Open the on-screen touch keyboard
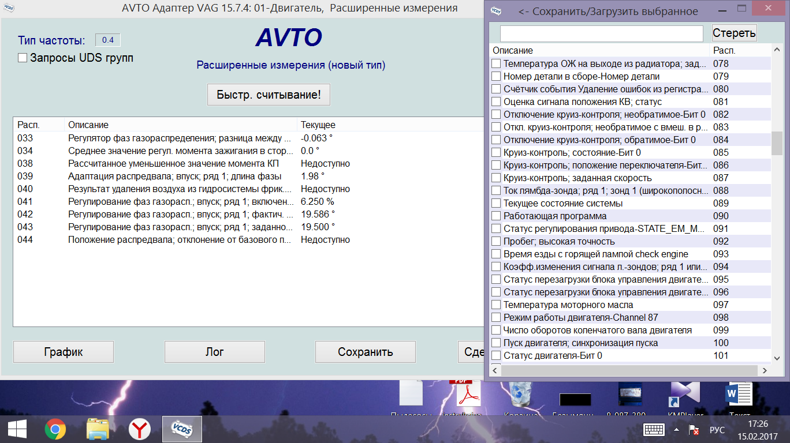790x443 pixels. 655,430
